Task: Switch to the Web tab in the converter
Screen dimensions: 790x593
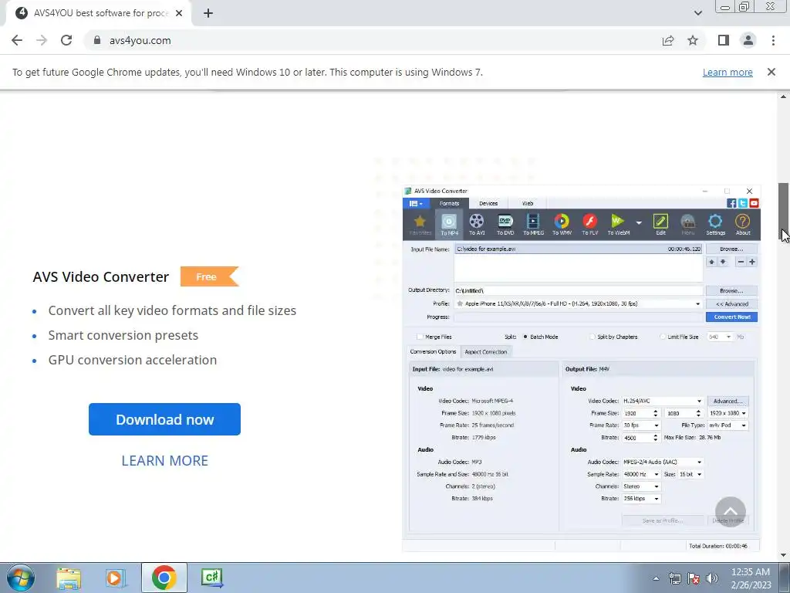Action: pyautogui.click(x=528, y=204)
